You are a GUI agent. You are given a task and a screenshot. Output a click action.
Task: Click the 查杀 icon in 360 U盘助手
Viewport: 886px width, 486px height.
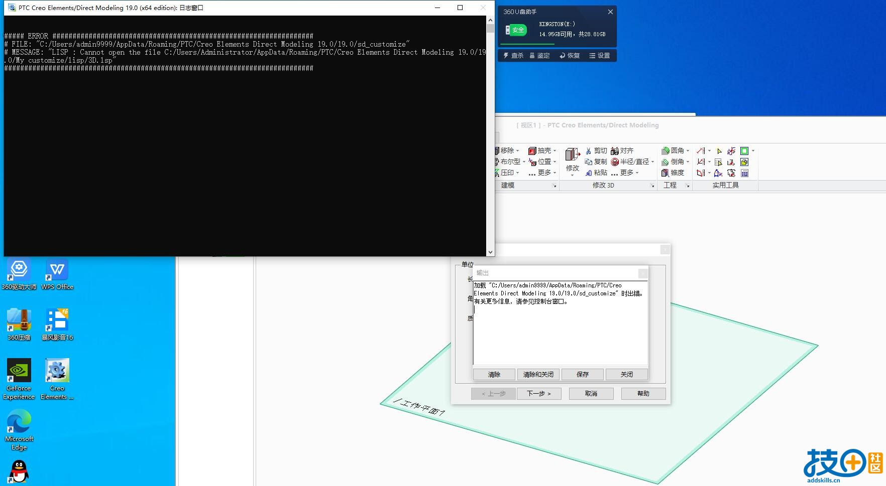[506, 55]
